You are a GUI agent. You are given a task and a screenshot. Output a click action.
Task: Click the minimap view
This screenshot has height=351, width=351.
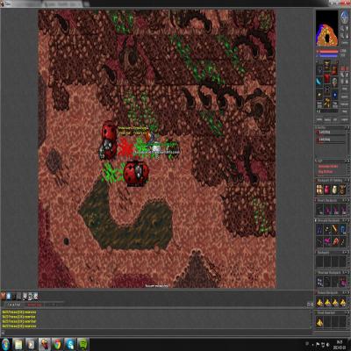[326, 28]
